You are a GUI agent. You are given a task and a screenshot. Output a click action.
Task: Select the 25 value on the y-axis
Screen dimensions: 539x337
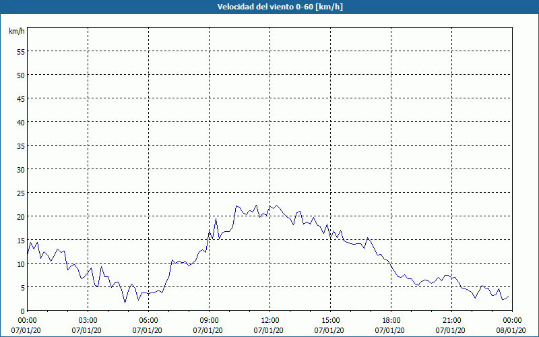[20, 193]
